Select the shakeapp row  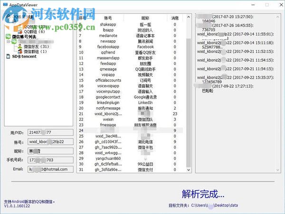(130, 24)
